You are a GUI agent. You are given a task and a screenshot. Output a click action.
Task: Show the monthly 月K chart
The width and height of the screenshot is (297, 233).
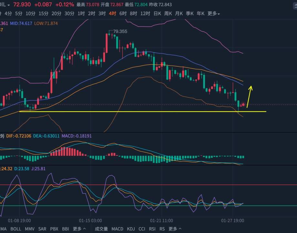tap(179, 14)
